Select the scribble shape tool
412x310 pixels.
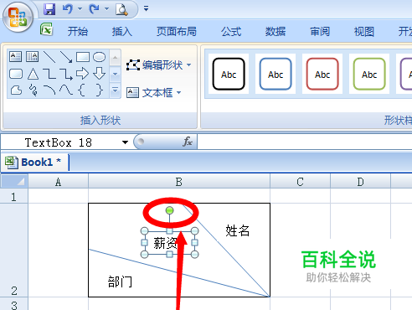click(33, 90)
